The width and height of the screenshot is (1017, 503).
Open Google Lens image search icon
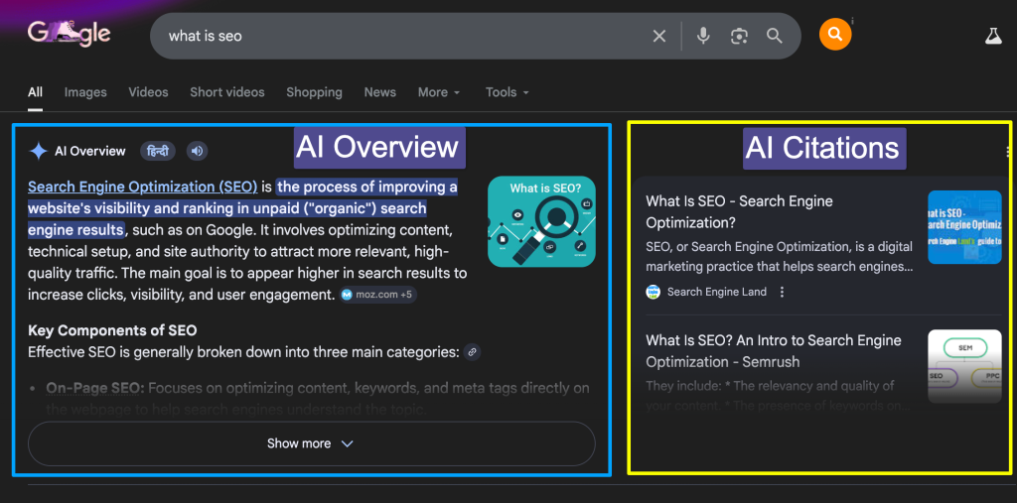click(738, 36)
